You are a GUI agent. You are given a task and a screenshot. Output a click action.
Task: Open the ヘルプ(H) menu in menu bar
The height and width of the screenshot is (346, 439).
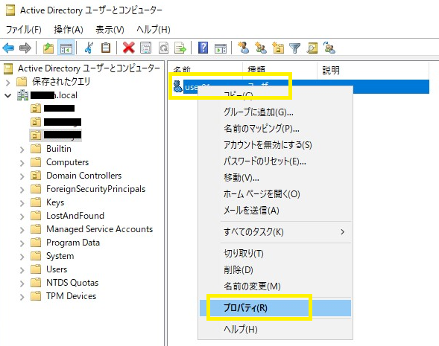(154, 29)
